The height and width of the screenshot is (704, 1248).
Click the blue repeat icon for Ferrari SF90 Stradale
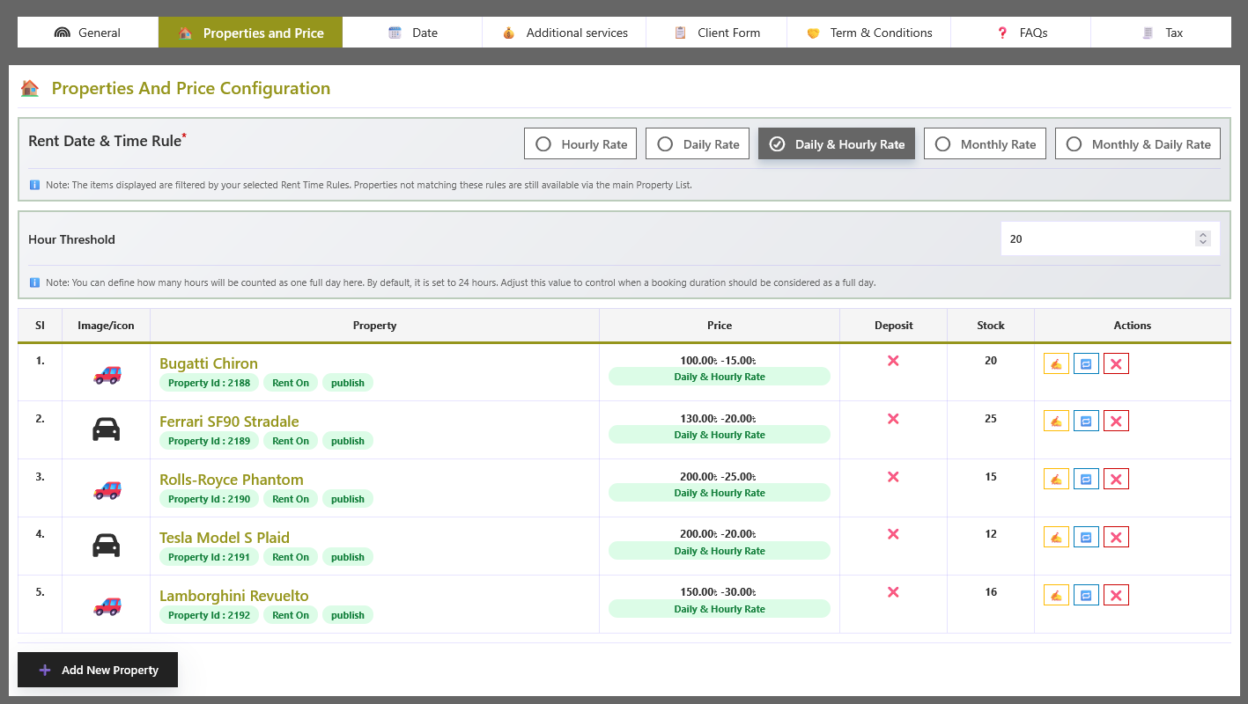(1086, 422)
